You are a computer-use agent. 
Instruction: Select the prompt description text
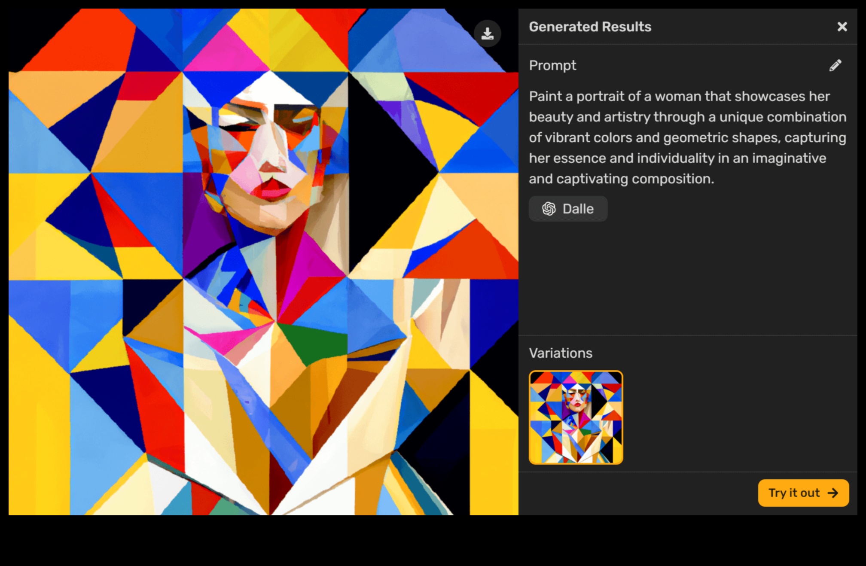point(686,137)
